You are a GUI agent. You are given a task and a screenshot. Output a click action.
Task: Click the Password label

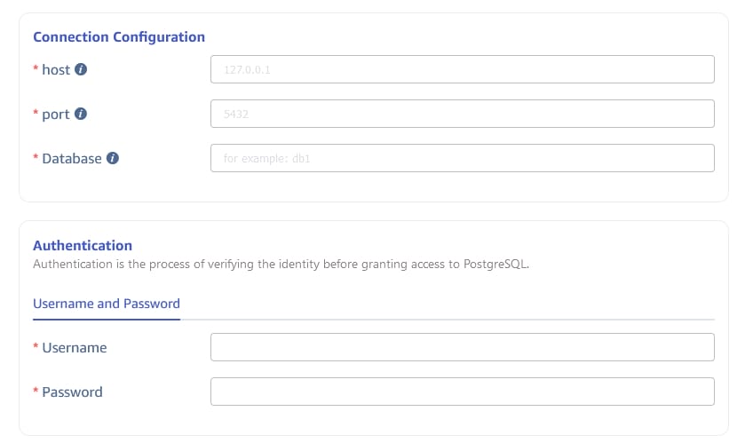[x=72, y=392]
